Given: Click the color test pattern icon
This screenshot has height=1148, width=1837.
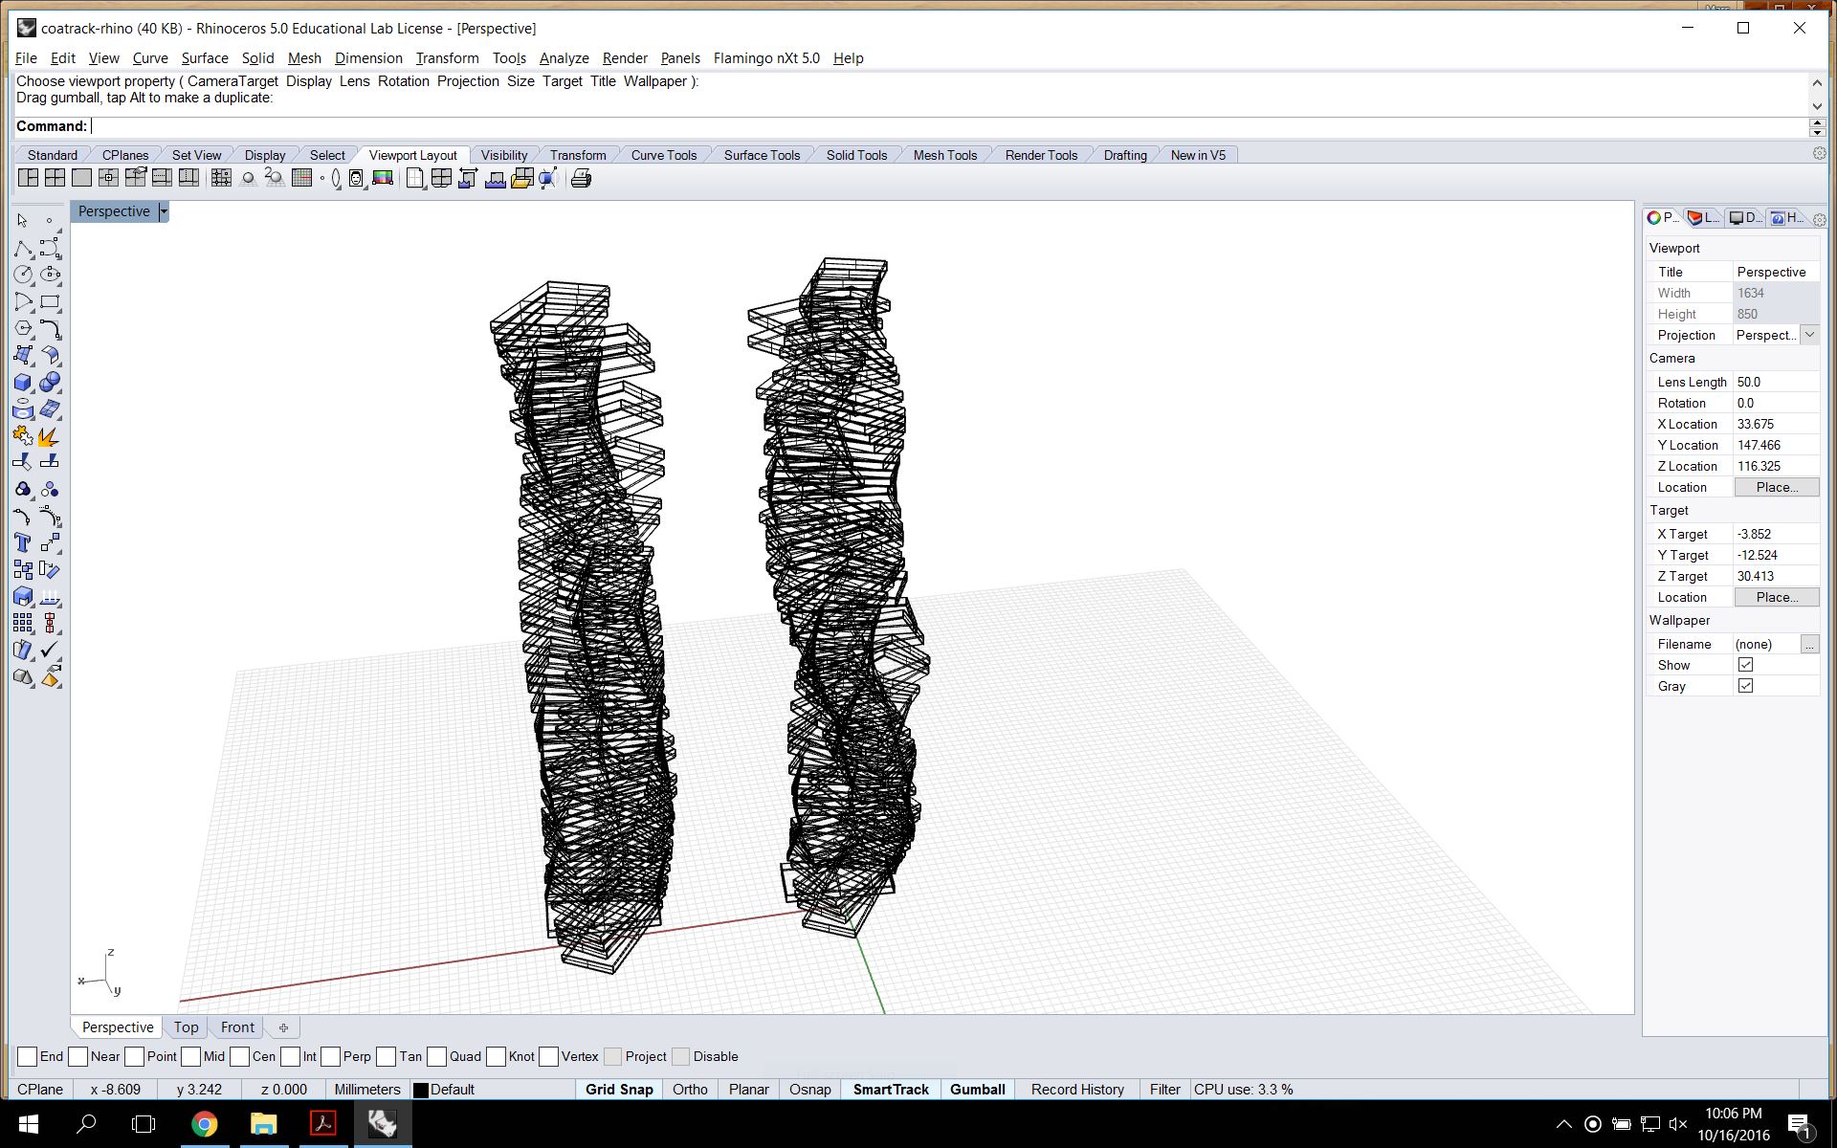Looking at the screenshot, I should coord(383,178).
